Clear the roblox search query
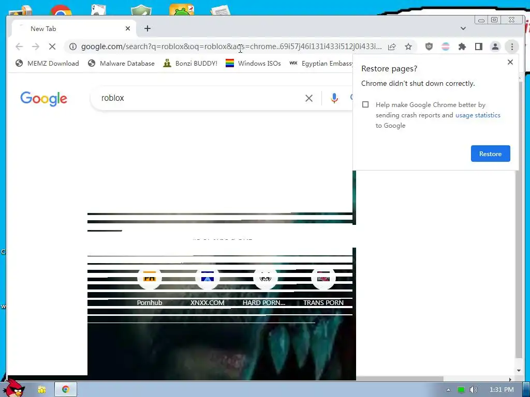Image resolution: width=530 pixels, height=397 pixels. tap(309, 98)
